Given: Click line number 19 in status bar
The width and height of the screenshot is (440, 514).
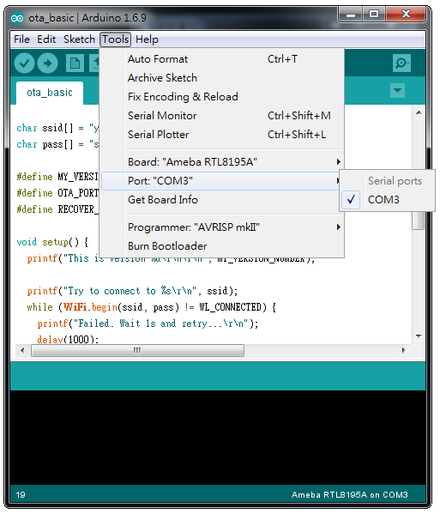Looking at the screenshot, I should coord(21,495).
